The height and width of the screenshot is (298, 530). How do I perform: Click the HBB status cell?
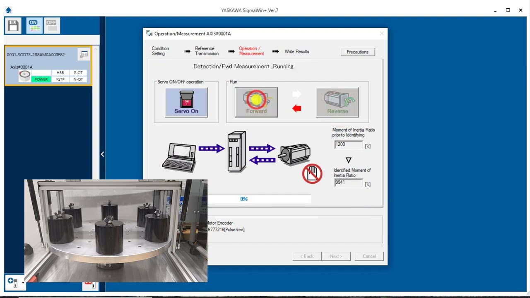pos(60,73)
